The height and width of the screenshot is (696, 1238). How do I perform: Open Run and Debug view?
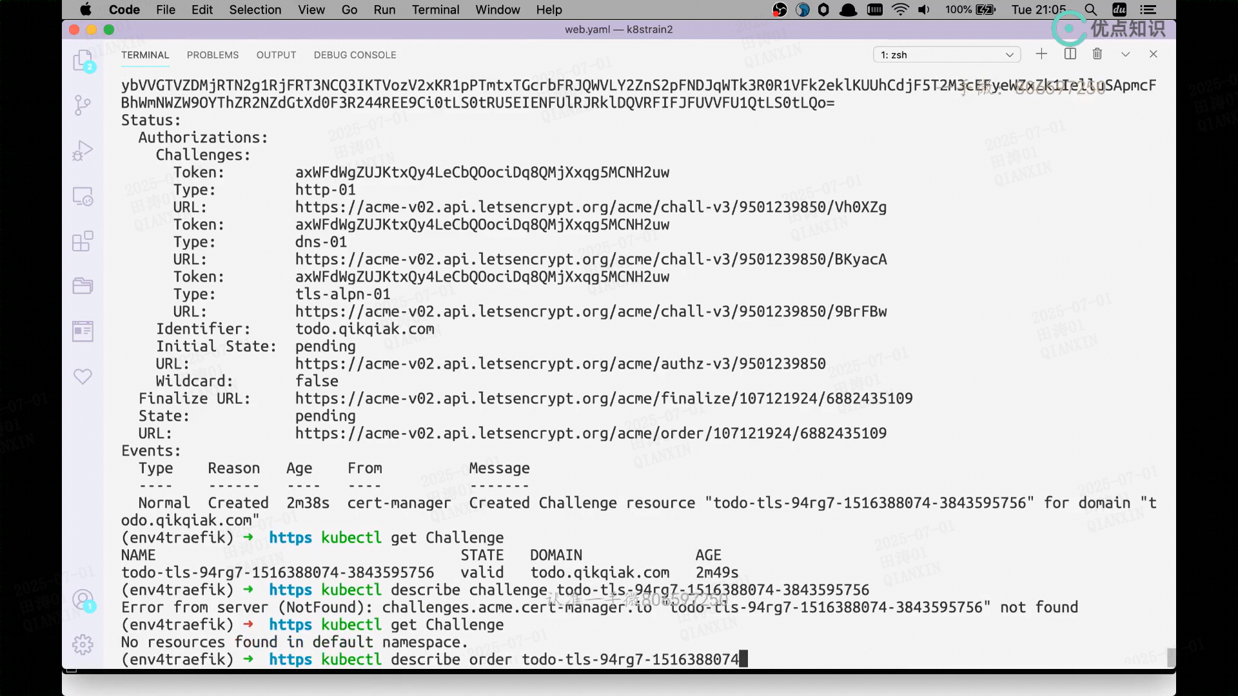[x=83, y=150]
